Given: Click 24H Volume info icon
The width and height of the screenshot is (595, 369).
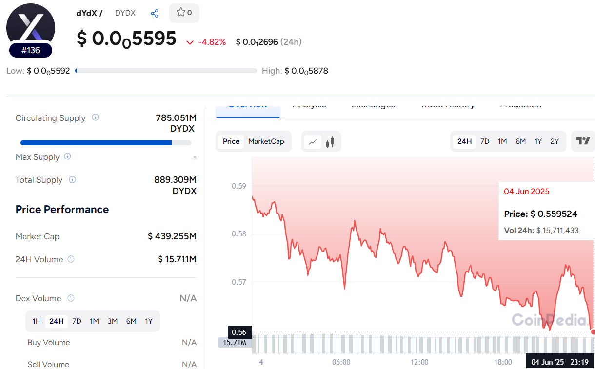Looking at the screenshot, I should (71, 259).
